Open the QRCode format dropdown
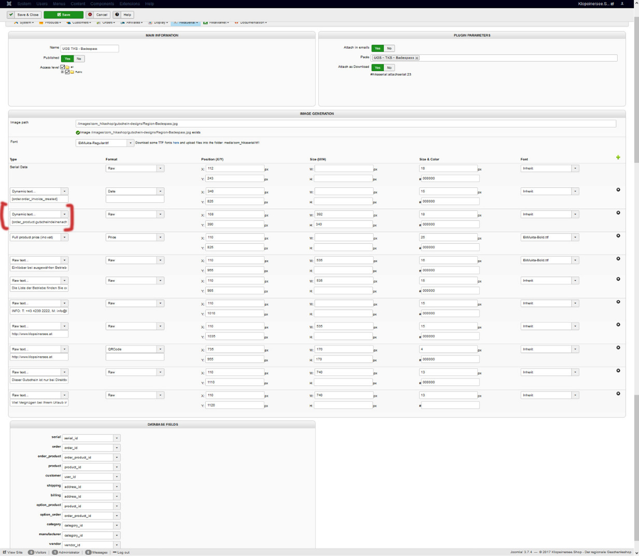Viewport: 639px width, 560px height. point(160,349)
